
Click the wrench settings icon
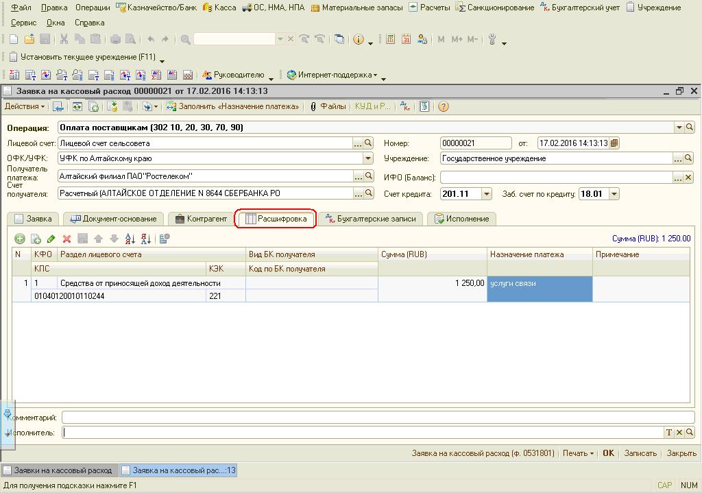click(x=492, y=39)
